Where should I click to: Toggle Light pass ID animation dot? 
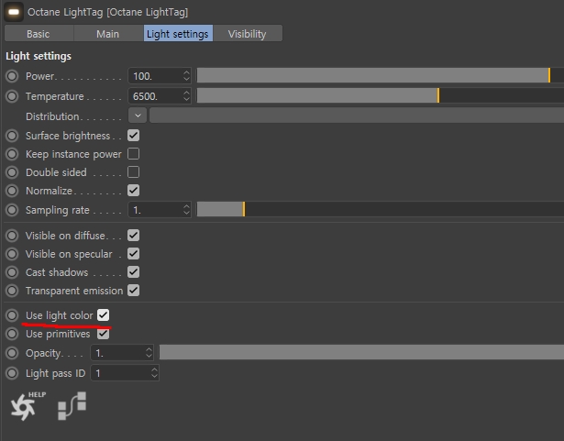point(12,373)
